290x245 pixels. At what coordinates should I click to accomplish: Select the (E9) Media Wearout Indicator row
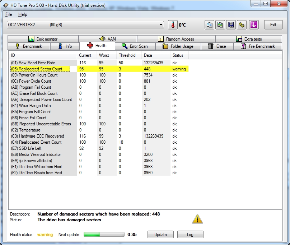coord(99,154)
